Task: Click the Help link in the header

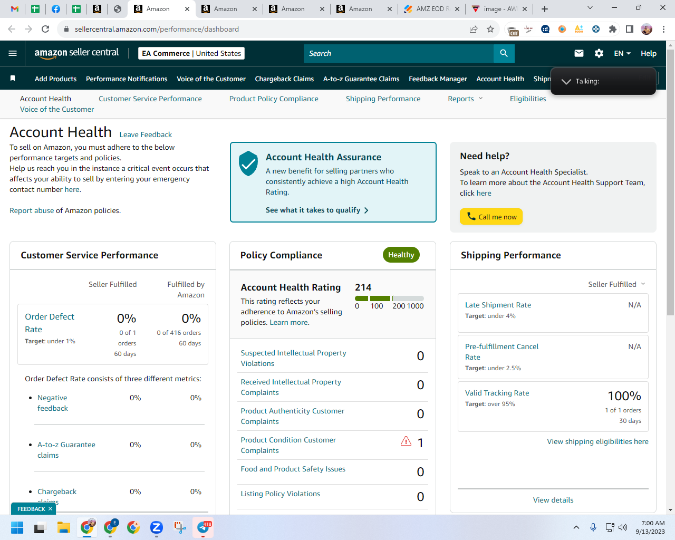Action: [x=649, y=53]
